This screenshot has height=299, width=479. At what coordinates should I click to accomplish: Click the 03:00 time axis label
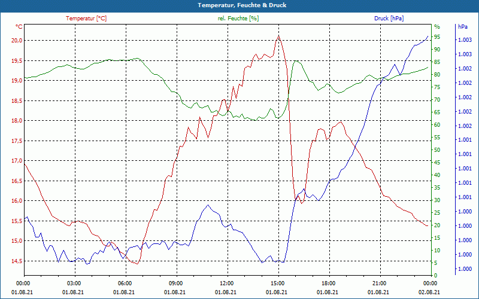tap(75, 283)
